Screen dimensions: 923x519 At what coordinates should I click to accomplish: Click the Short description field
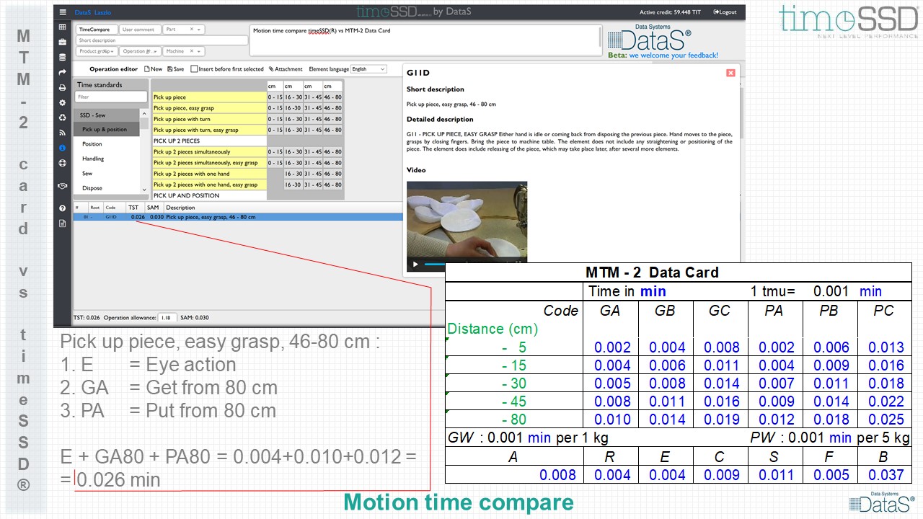[162, 40]
